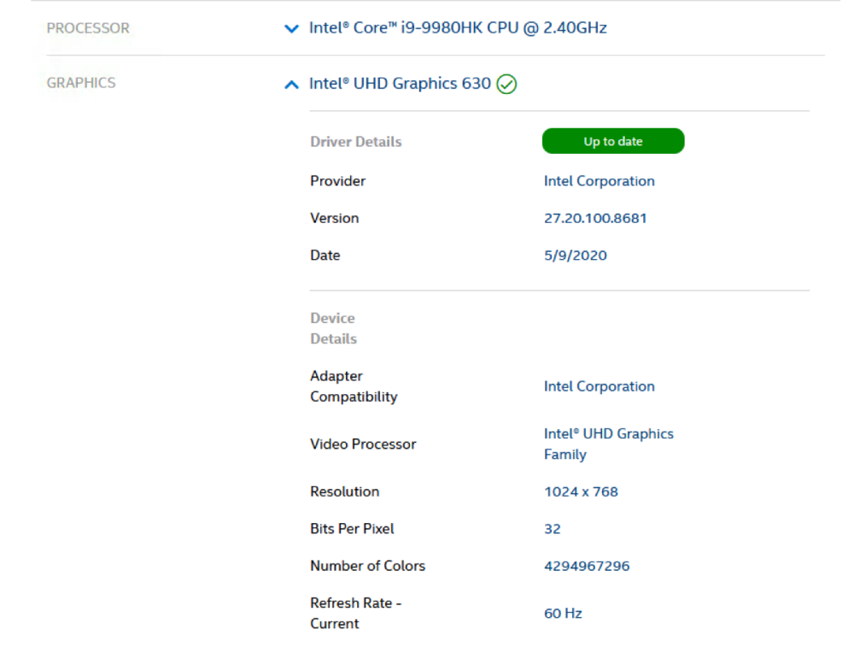Image resolution: width=854 pixels, height=647 pixels.
Task: Click the color count 4294967296
Action: (x=587, y=566)
